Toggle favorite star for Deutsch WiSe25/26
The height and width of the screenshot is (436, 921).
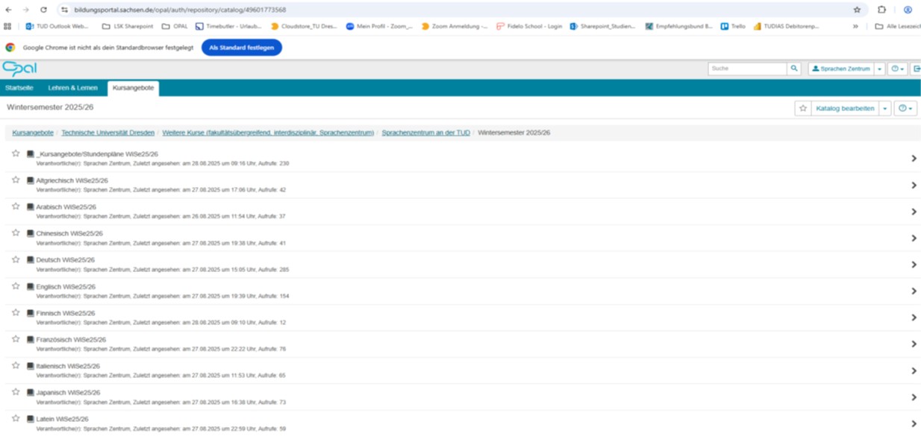coord(16,259)
